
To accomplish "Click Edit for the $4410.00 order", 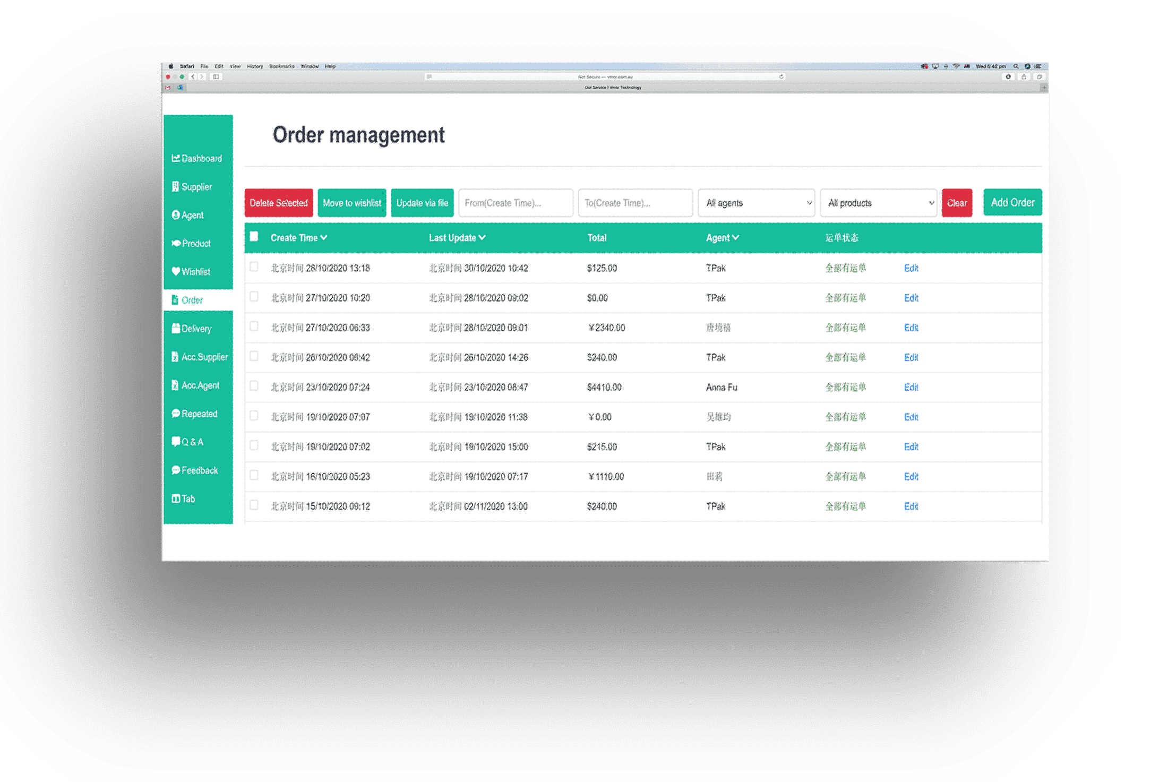I will [x=911, y=387].
